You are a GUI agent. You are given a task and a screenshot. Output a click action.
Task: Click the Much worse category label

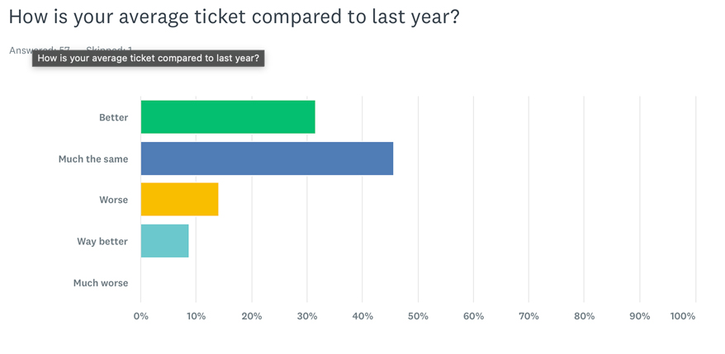point(101,283)
